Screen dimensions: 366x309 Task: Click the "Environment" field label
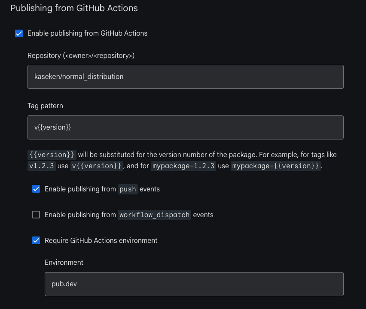tap(64, 262)
